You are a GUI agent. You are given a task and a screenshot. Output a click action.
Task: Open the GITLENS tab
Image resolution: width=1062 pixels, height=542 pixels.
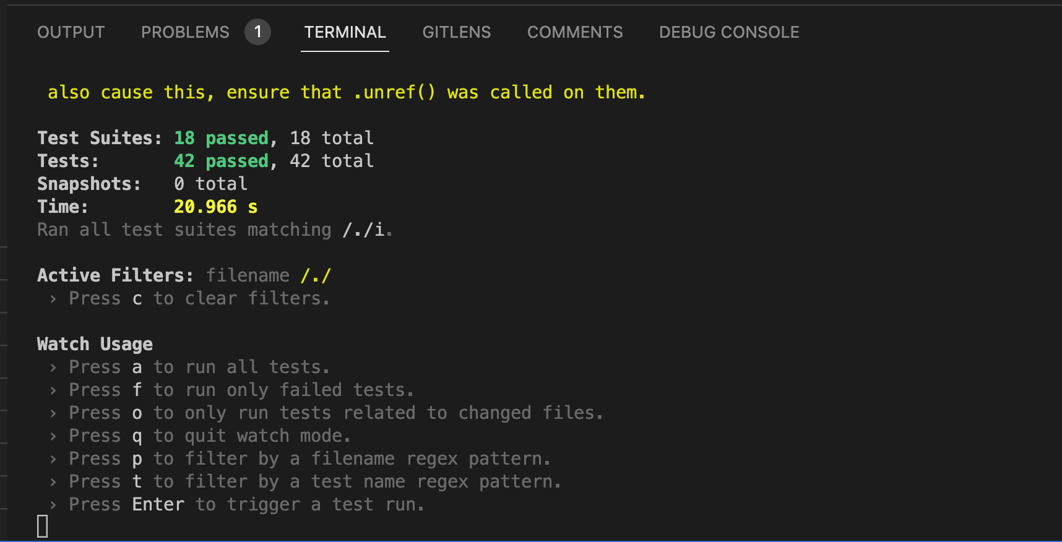(456, 32)
